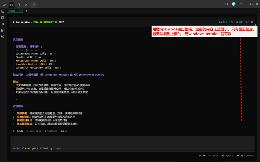
Task: Click the first sidebar panel icon
Action: click(x=3, y=11)
